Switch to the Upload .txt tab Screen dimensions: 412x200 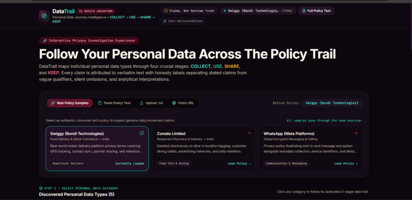tap(151, 103)
